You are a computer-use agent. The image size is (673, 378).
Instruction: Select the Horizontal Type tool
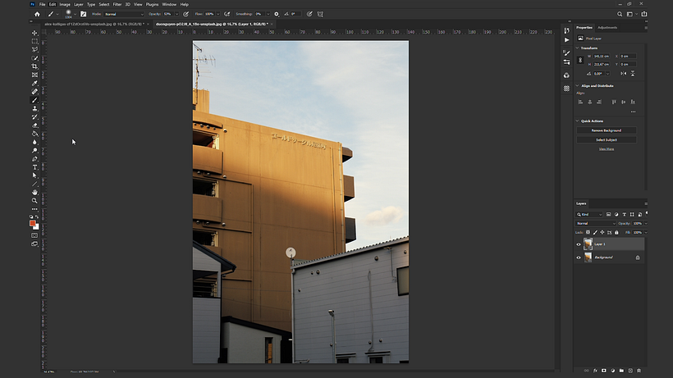click(34, 167)
